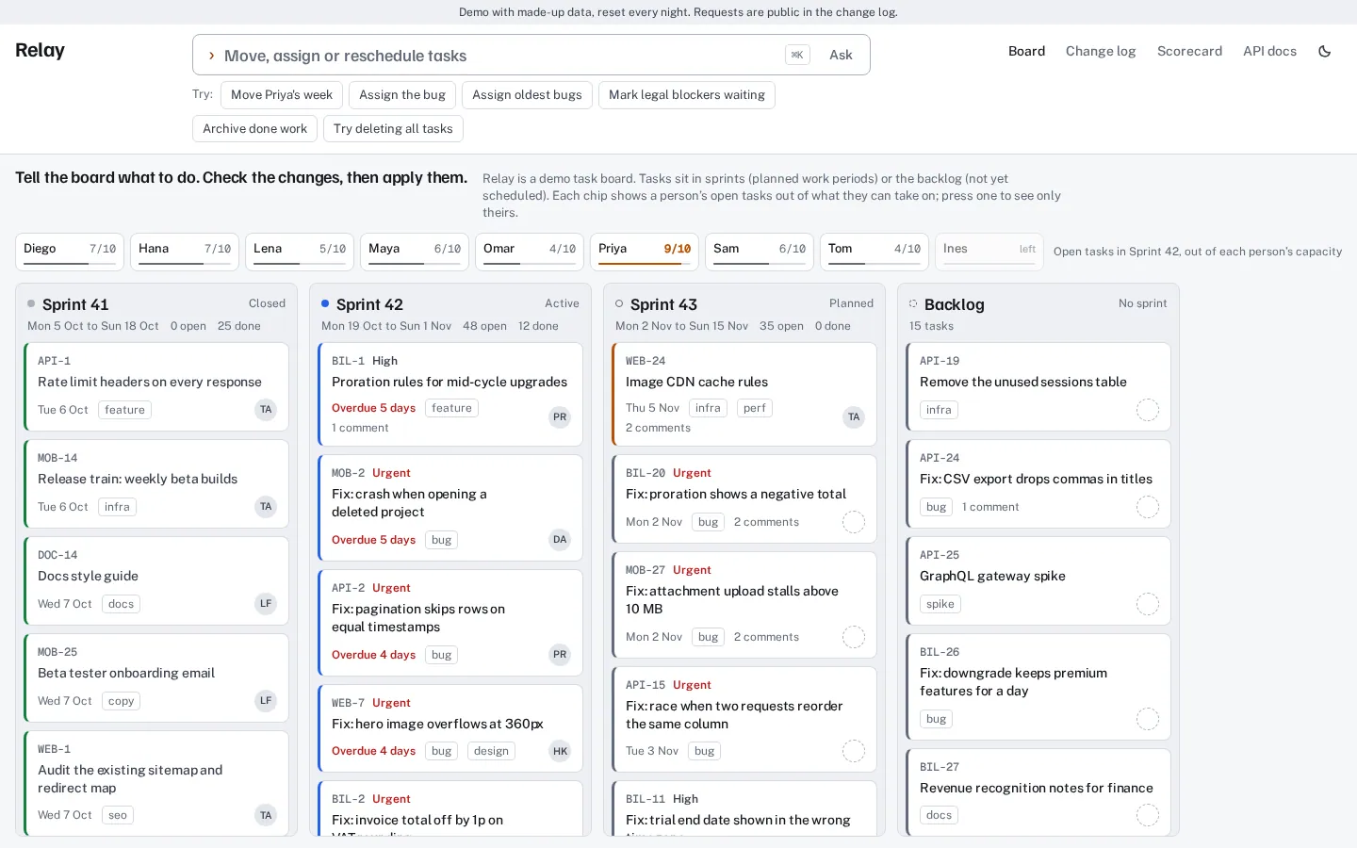The width and height of the screenshot is (1357, 848).
Task: Filter board by Maya chip
Action: [x=415, y=252]
